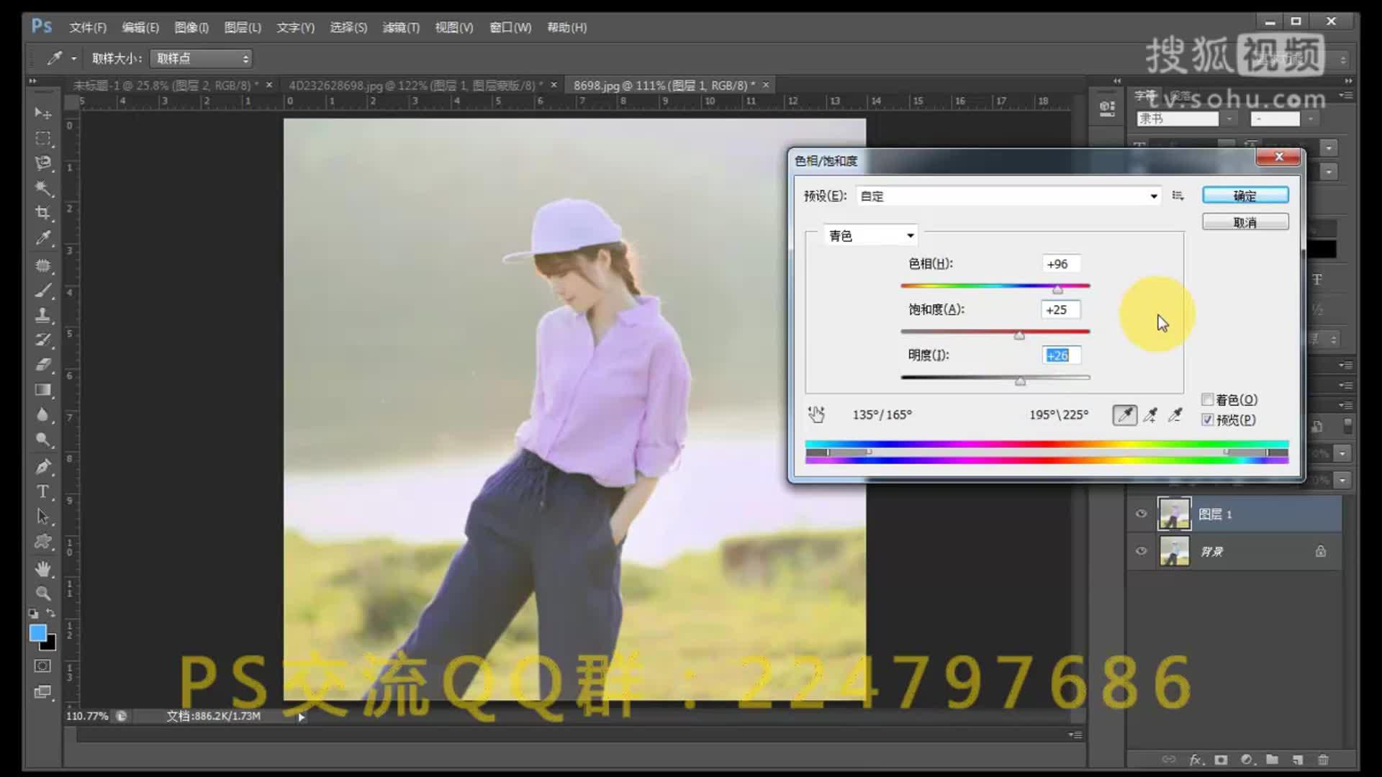Select the Clone Stamp tool
Image resolution: width=1382 pixels, height=777 pixels.
(x=43, y=315)
